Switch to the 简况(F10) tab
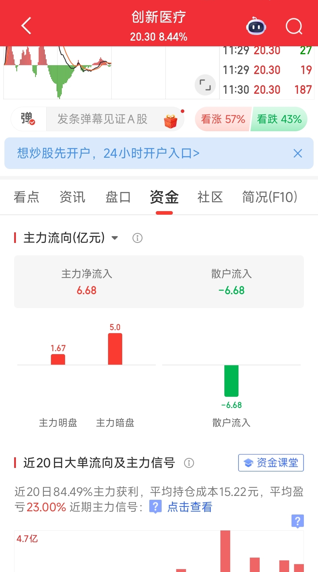The image size is (318, 572). [x=269, y=197]
